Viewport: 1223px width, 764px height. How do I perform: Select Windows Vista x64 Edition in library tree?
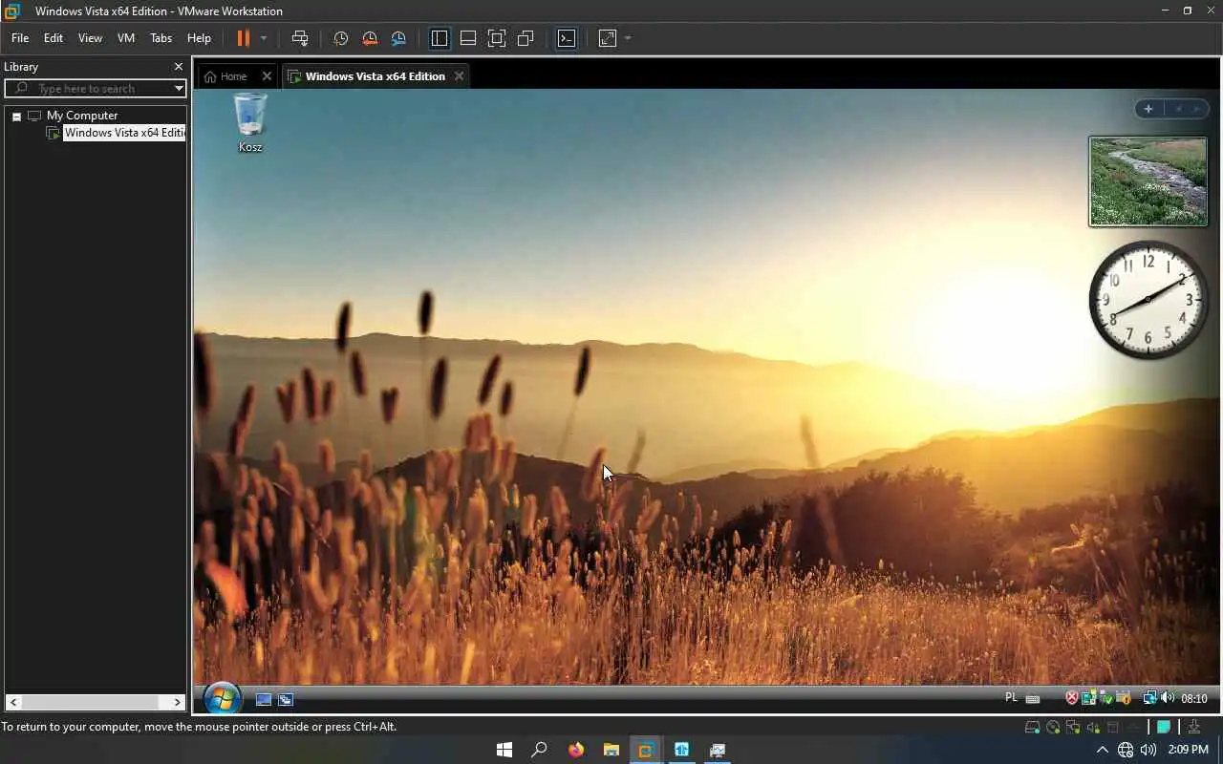[x=124, y=133]
